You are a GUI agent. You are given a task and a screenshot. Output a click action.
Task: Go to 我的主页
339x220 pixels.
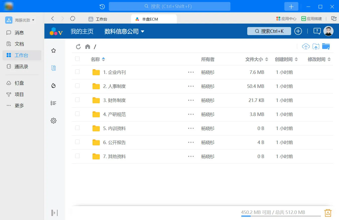click(x=82, y=31)
